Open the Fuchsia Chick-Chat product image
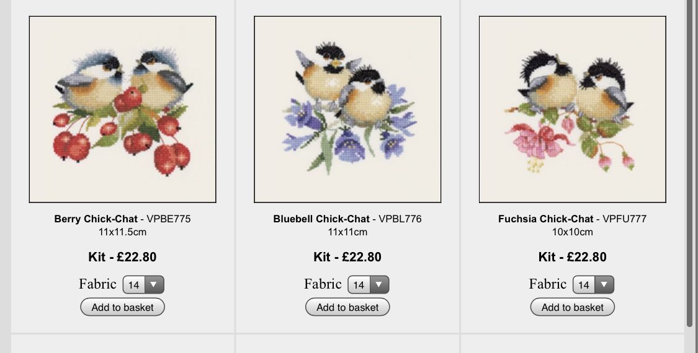 [573, 110]
